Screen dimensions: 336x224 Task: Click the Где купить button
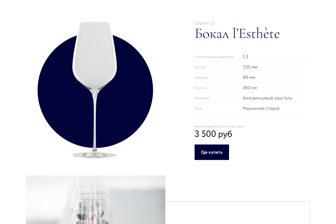tap(212, 152)
